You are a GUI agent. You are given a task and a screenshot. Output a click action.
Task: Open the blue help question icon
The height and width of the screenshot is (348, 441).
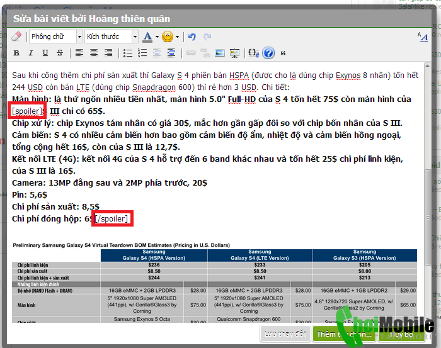[x=268, y=53]
